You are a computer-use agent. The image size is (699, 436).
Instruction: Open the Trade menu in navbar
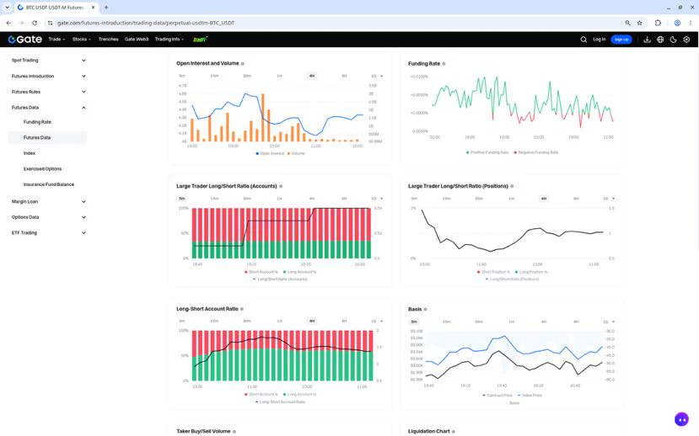point(56,40)
